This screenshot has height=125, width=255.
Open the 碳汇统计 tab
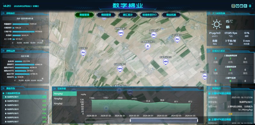[x=128, y=15]
